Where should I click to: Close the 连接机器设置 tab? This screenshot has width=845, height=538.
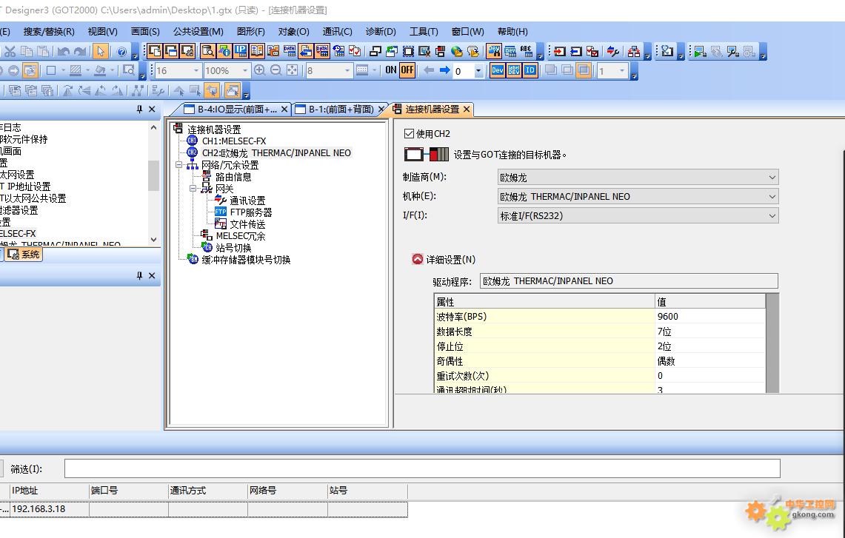tap(467, 110)
